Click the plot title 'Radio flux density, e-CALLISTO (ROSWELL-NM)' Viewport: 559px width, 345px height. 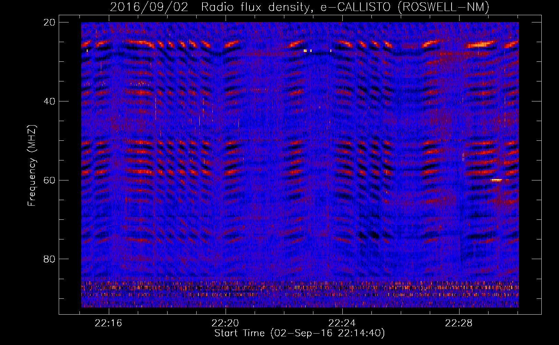tap(345, 7)
